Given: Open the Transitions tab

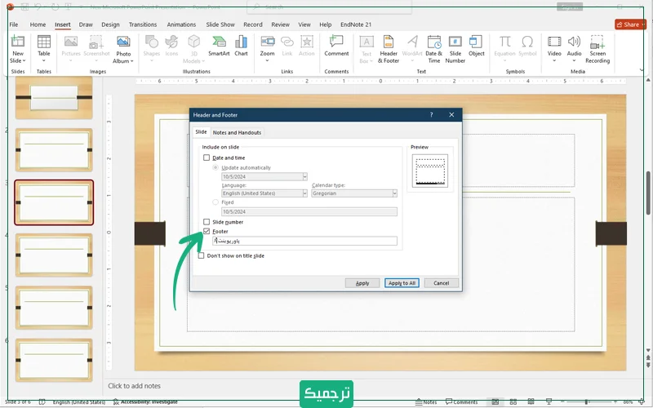Looking at the screenshot, I should point(143,24).
